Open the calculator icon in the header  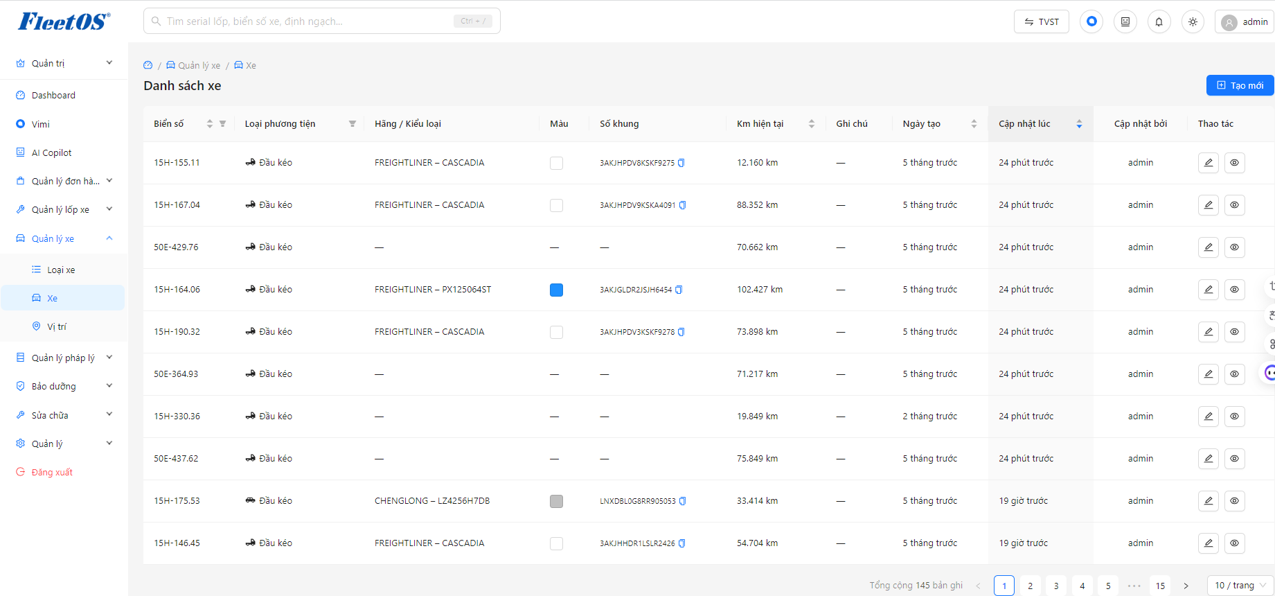tap(1125, 21)
